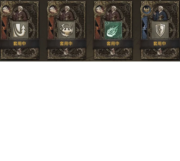This screenshot has width=180, height=161.
Task: Click the 套用中 label under the shield icon
Action: point(160,43)
